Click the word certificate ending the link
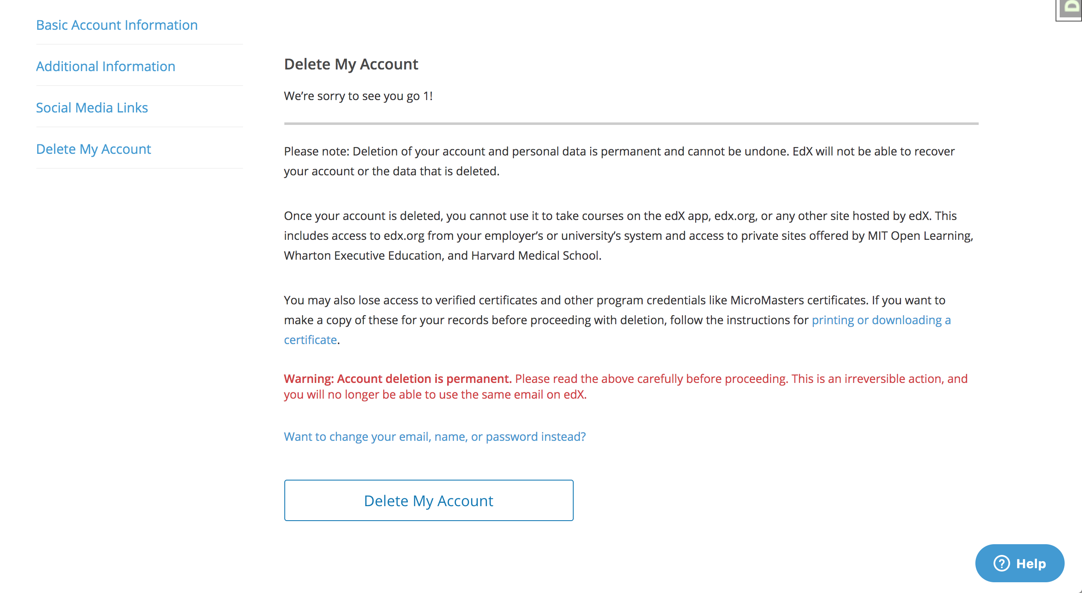Screen dimensions: 1082x593 310,340
